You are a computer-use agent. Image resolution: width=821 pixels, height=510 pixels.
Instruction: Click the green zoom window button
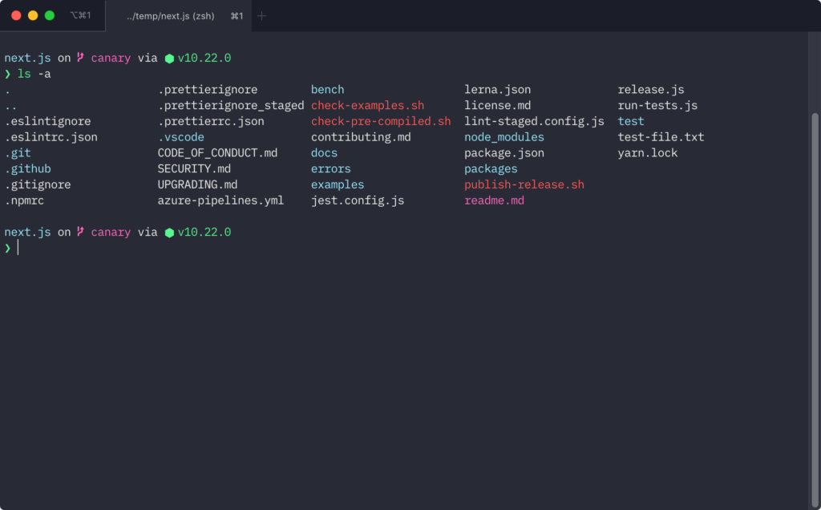point(50,15)
